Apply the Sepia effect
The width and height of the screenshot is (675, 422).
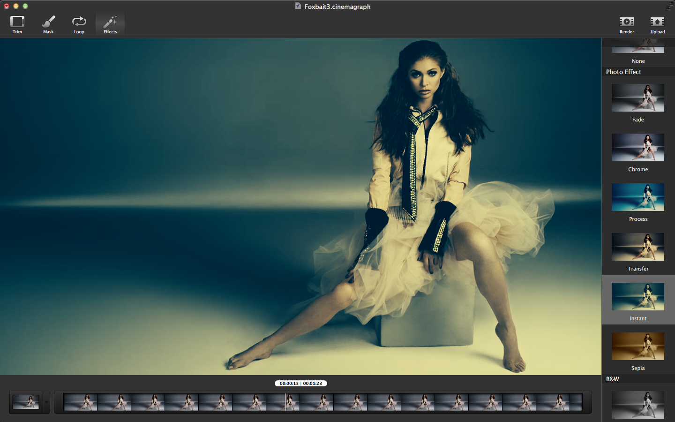637,347
